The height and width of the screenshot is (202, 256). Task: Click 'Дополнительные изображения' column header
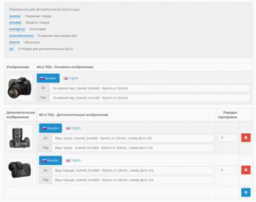(x=20, y=115)
